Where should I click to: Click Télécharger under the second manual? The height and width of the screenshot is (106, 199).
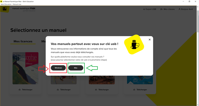click(x=64, y=90)
